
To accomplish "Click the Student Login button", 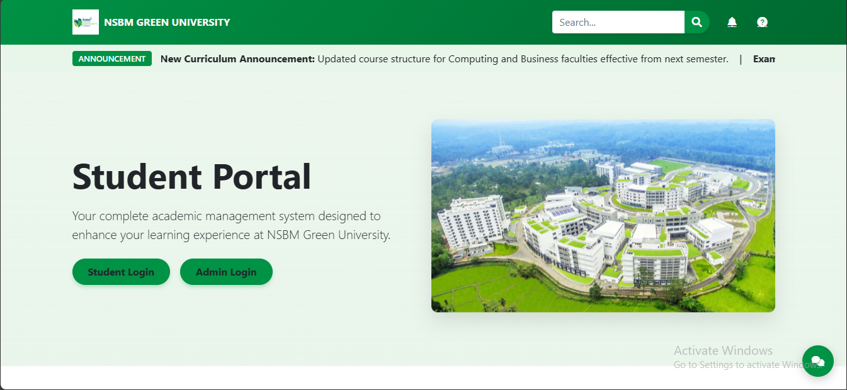I will click(121, 272).
